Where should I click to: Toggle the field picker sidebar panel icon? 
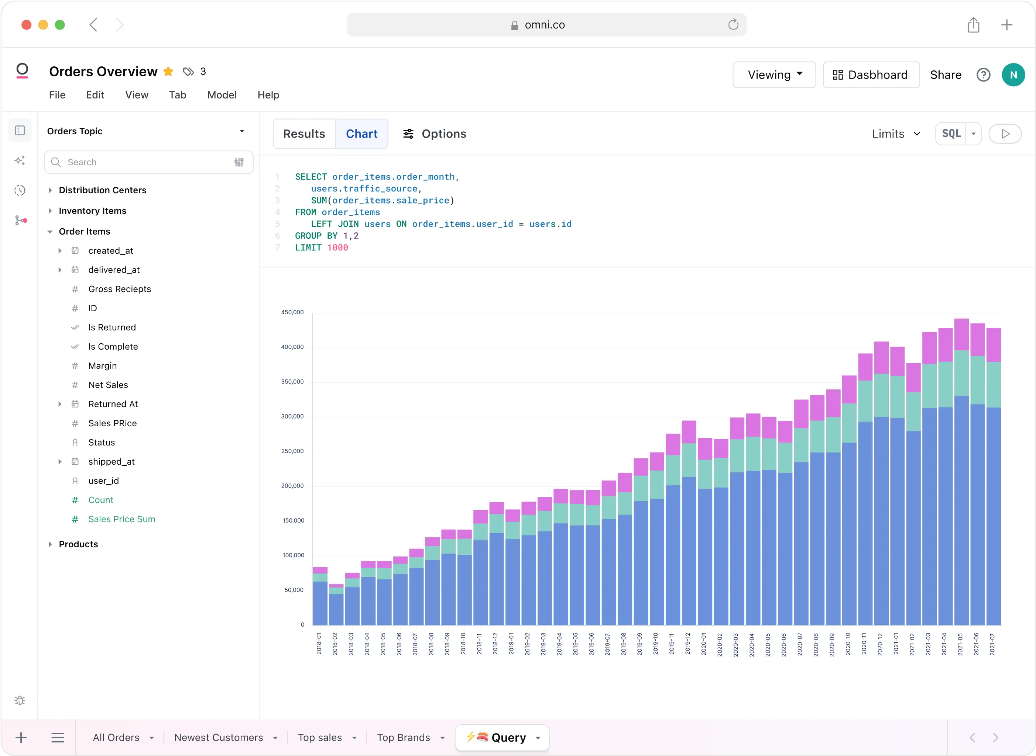(x=20, y=131)
